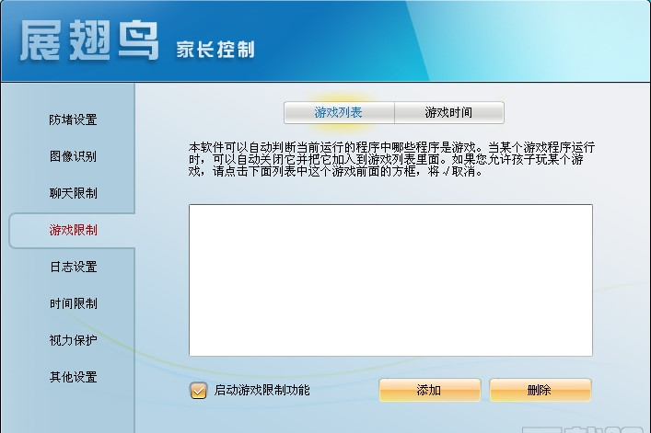Select the 游戏限制 sidebar item

73,230
